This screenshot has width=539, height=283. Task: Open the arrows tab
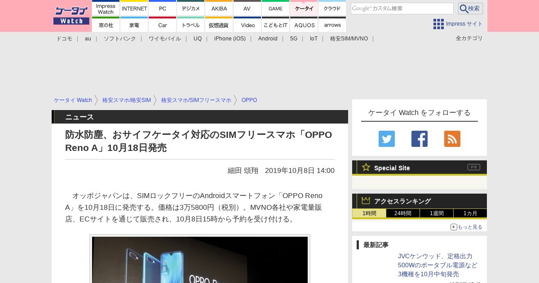pyautogui.click(x=332, y=25)
